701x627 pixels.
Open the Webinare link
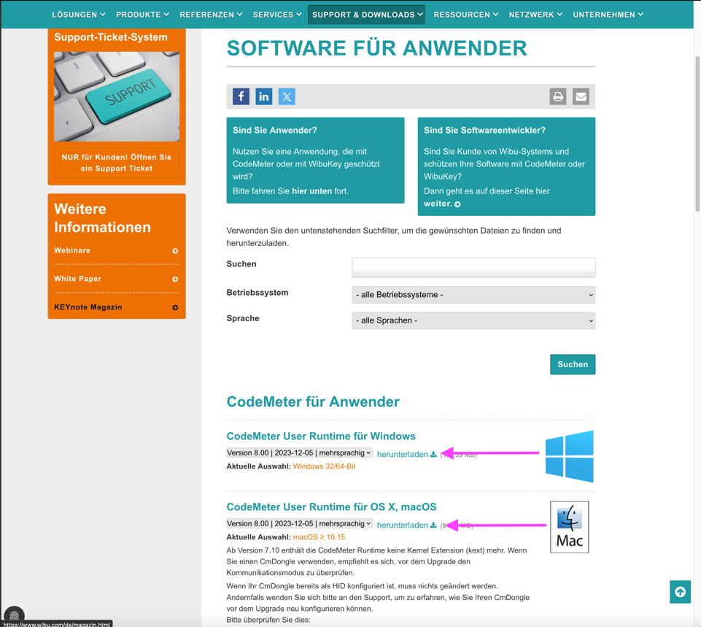pos(72,250)
